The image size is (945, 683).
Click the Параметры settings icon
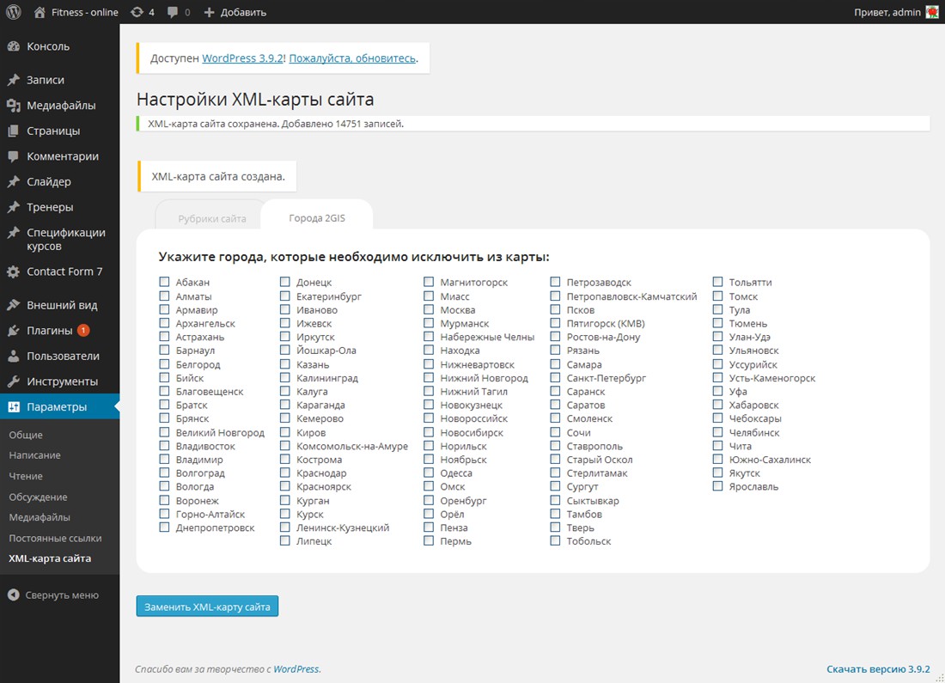(13, 407)
